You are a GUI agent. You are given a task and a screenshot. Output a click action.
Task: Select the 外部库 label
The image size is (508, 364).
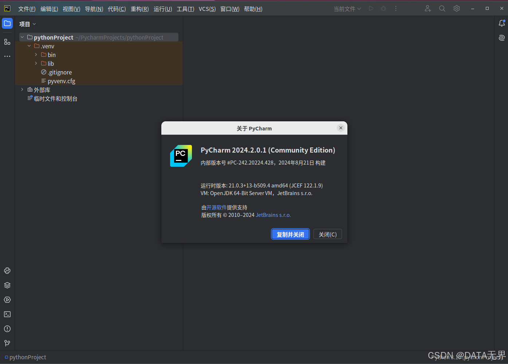(x=42, y=90)
